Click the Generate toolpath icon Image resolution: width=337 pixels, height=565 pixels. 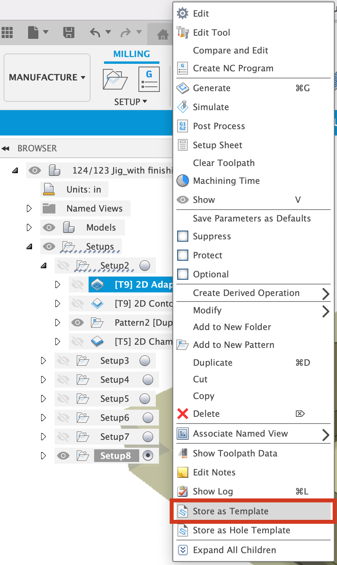(x=182, y=88)
